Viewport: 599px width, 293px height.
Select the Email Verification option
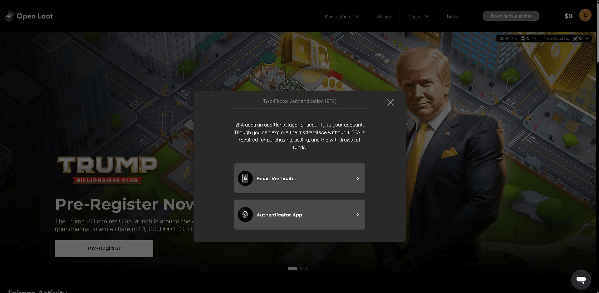tap(300, 178)
